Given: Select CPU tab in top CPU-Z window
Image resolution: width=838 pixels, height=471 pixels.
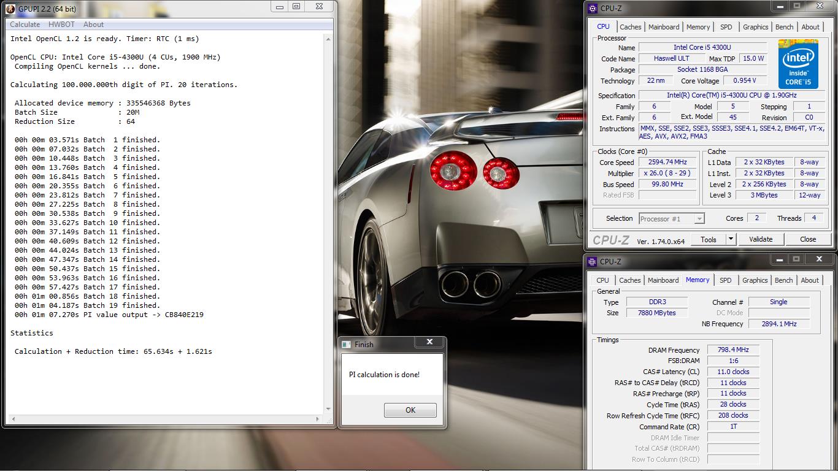Looking at the screenshot, I should pos(604,27).
